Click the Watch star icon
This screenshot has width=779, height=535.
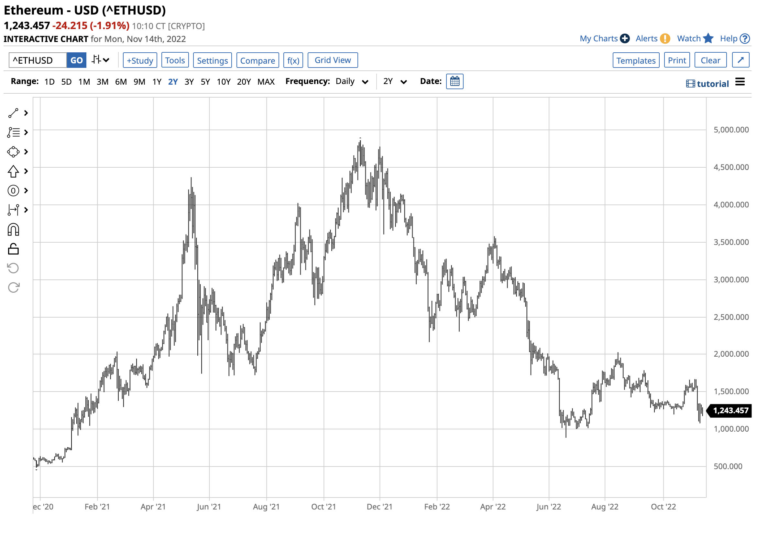pos(708,38)
